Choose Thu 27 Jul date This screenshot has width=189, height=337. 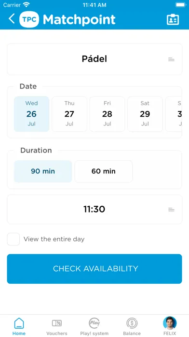(x=69, y=114)
